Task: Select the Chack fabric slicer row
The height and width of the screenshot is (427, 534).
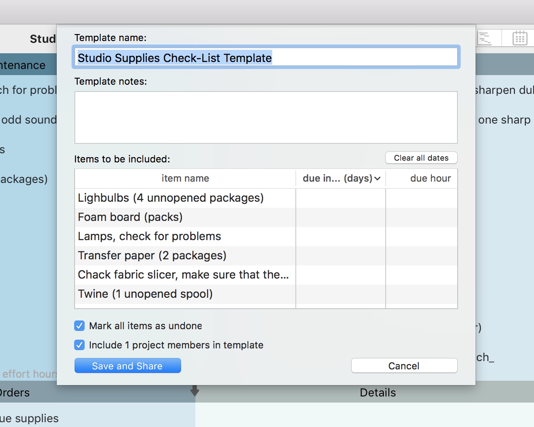Action: point(266,275)
